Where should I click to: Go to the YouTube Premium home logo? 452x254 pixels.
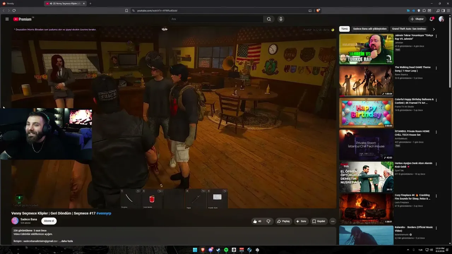click(23, 19)
